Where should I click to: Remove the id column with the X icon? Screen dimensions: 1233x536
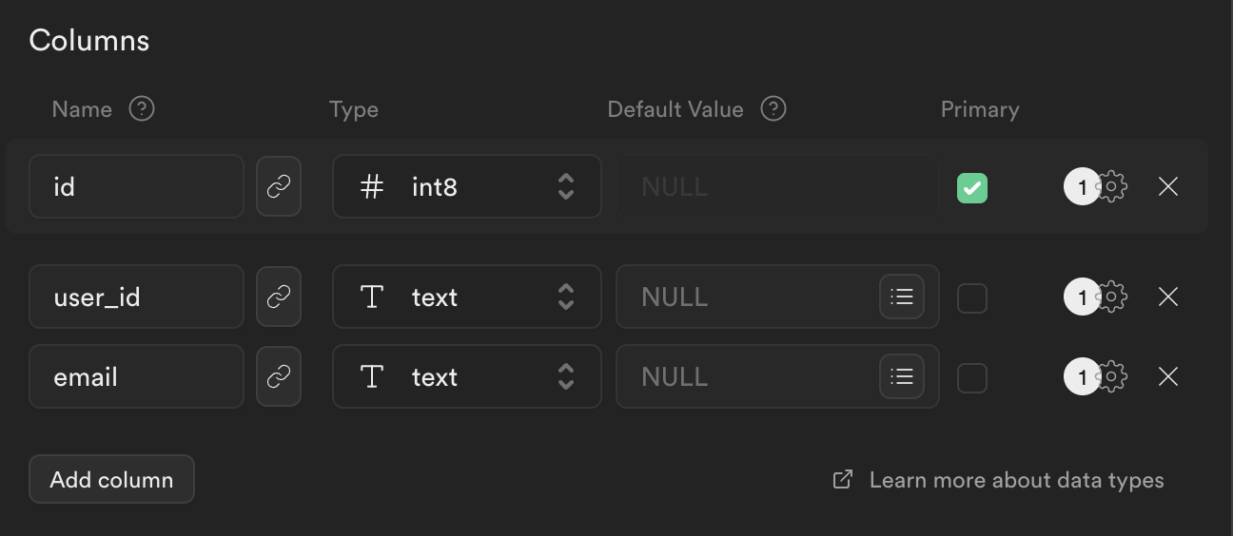[x=1168, y=187]
